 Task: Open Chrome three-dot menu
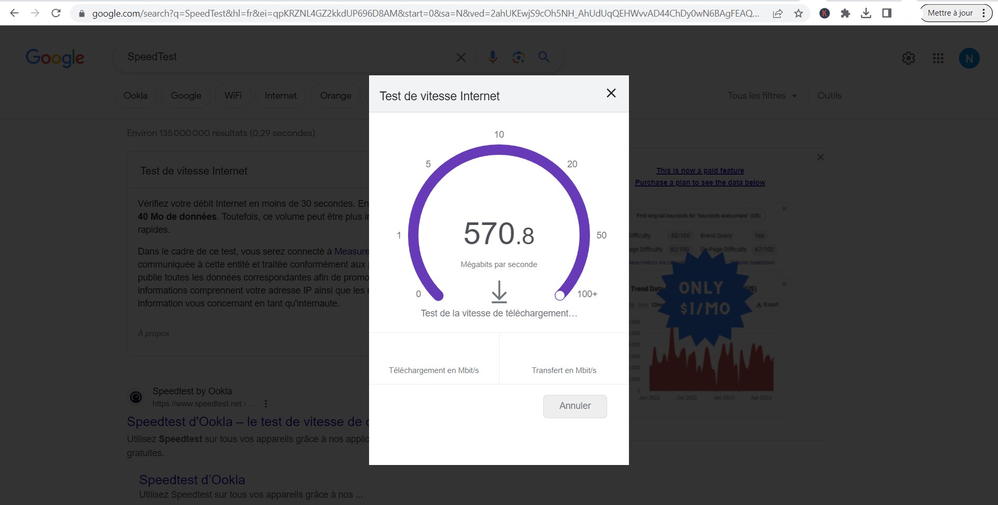[x=983, y=14]
